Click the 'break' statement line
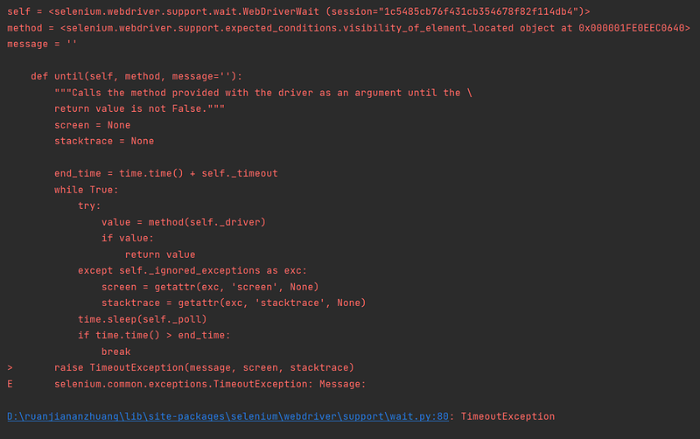 click(116, 352)
